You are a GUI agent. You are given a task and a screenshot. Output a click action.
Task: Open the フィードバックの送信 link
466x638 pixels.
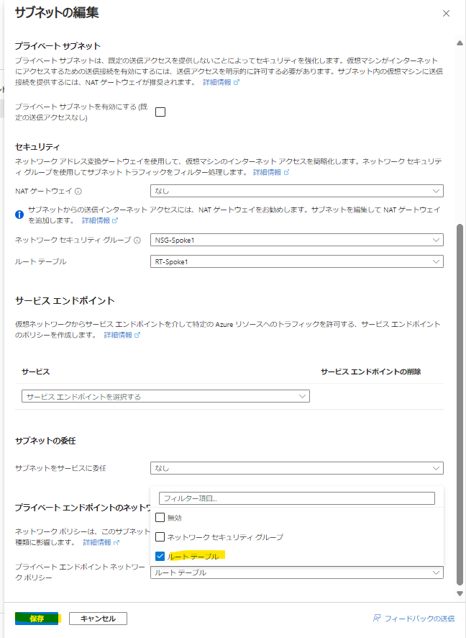[419, 619]
